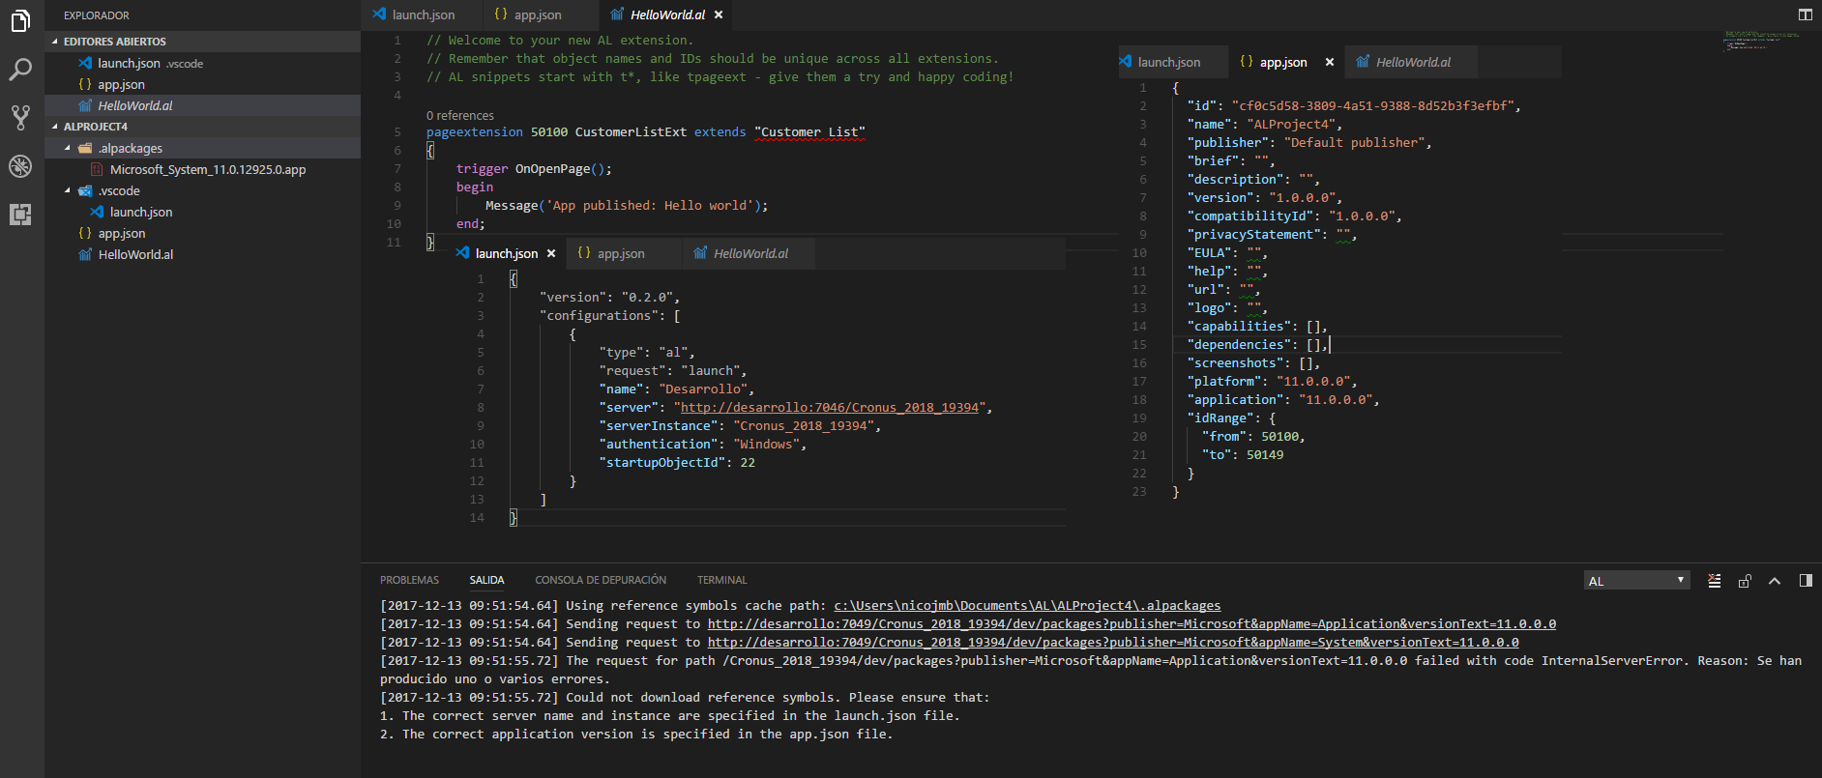Switch to CONSOLA DE DEPURACIÓN tab
The image size is (1822, 778).
click(x=601, y=580)
